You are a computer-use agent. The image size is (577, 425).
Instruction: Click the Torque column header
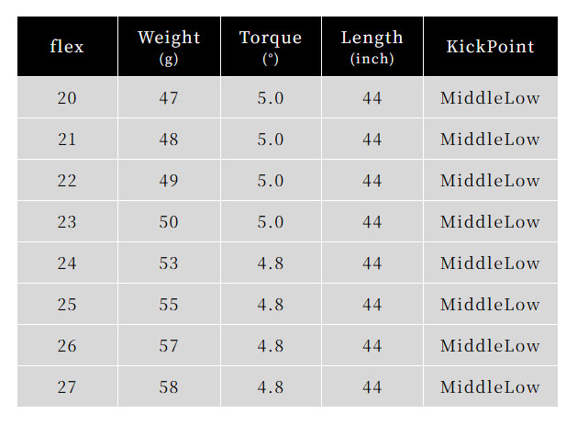click(x=271, y=47)
